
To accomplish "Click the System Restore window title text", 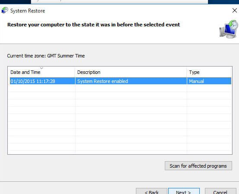I will point(28,11).
